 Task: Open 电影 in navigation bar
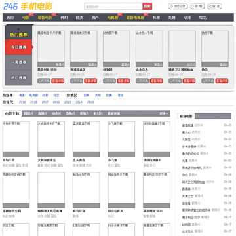pyautogui.click(x=26, y=18)
